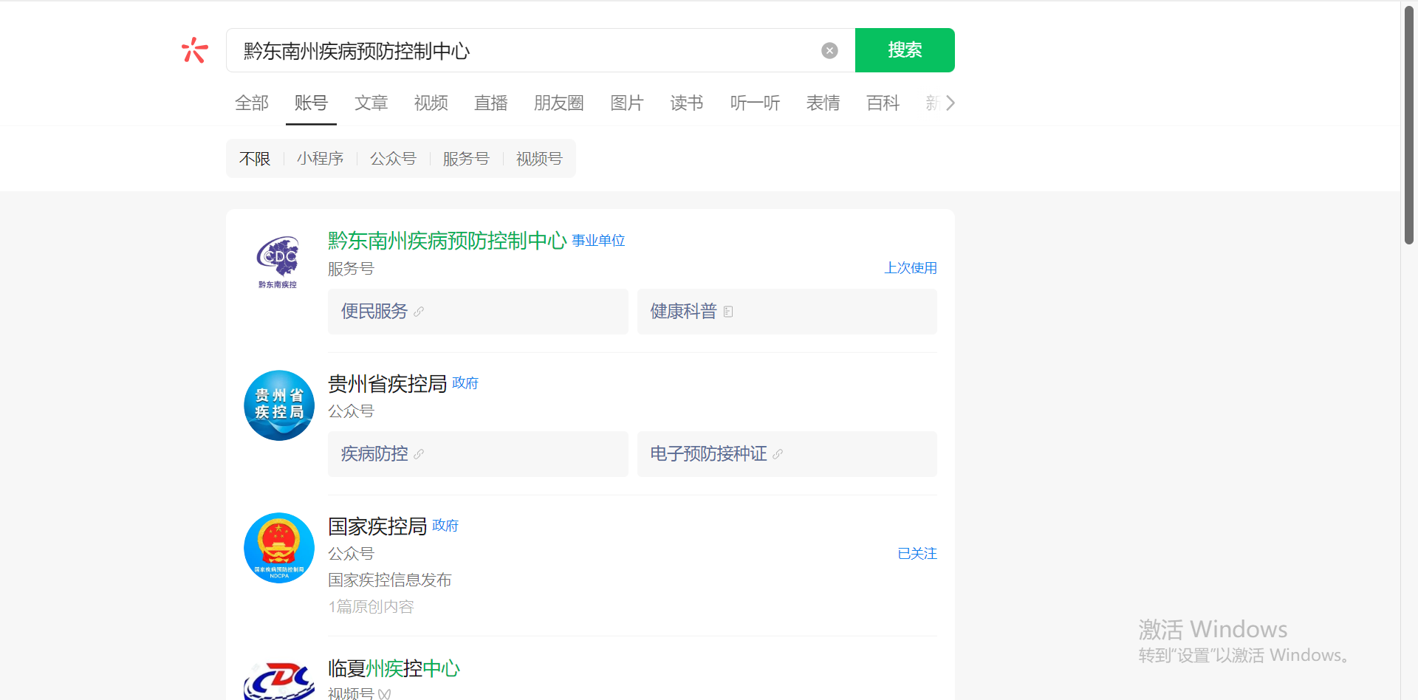
Task: Click the vertical page scrollbar thumb
Action: click(1409, 126)
